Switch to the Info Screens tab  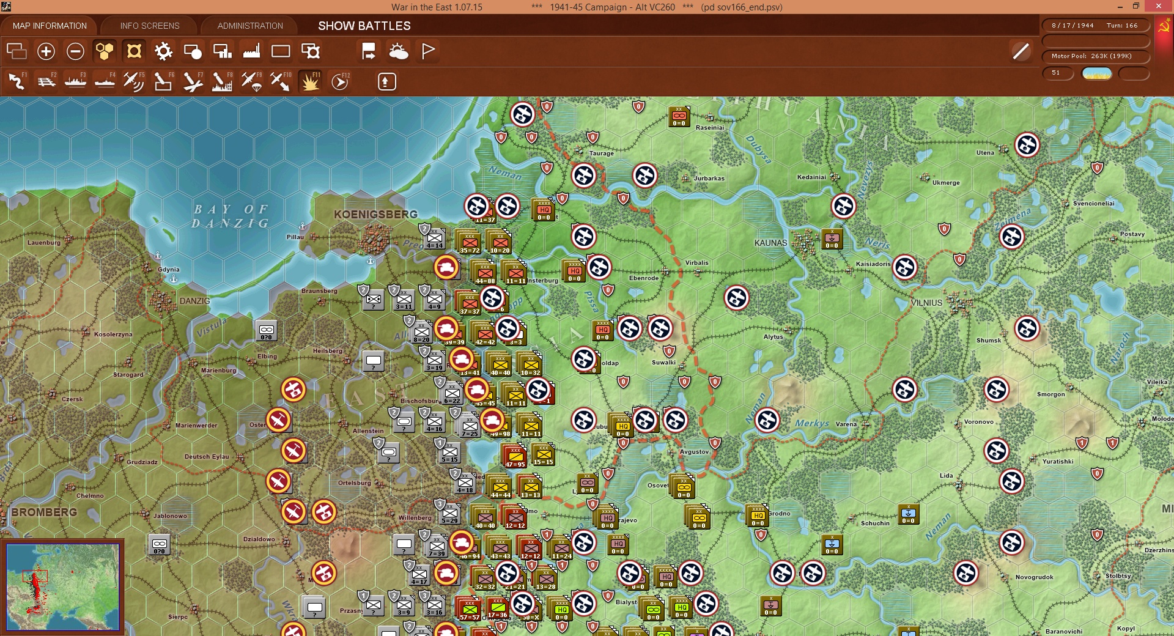(x=150, y=26)
